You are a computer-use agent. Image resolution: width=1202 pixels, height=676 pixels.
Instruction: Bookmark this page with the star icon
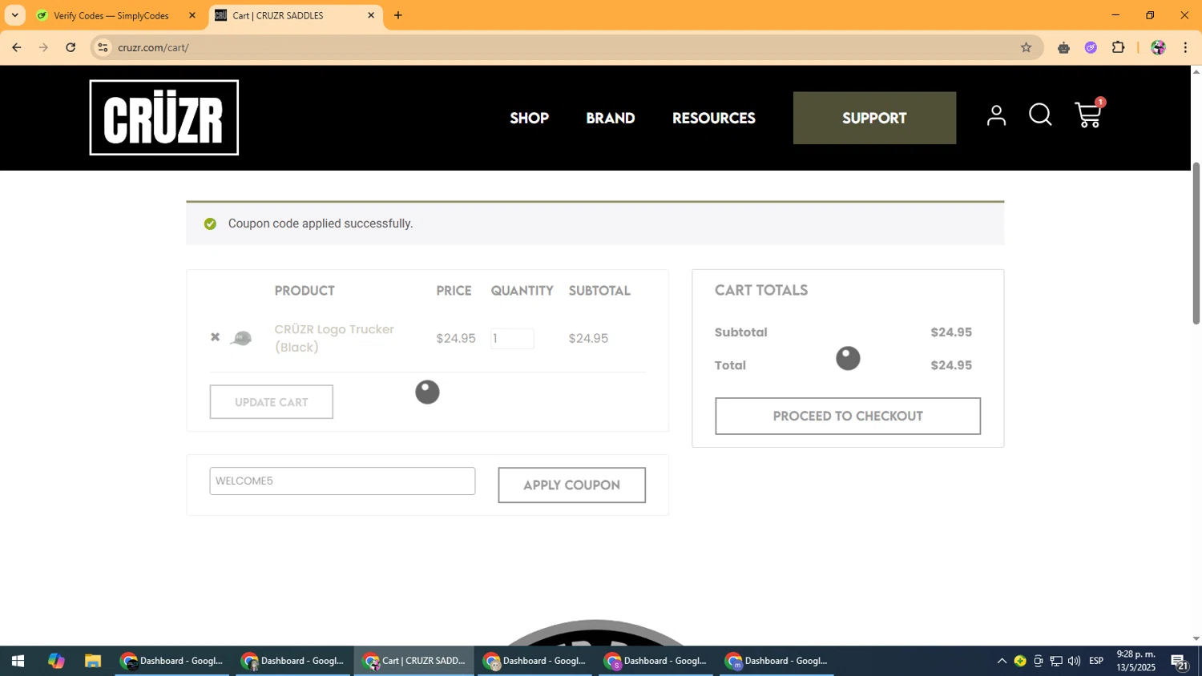(x=1026, y=47)
